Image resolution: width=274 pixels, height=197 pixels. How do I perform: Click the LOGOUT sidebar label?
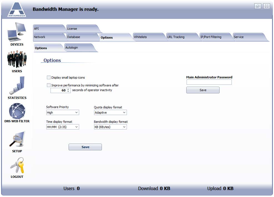17,177
